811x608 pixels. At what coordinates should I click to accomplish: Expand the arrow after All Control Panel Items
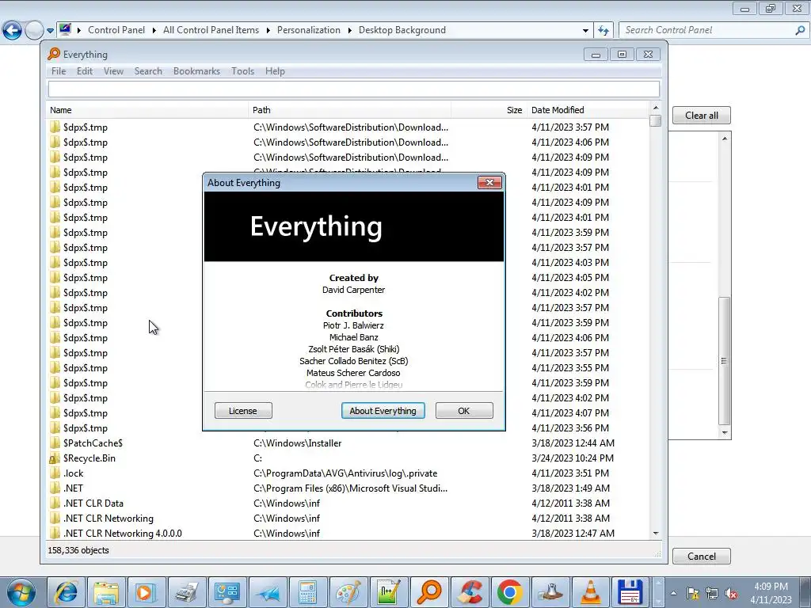[268, 31]
